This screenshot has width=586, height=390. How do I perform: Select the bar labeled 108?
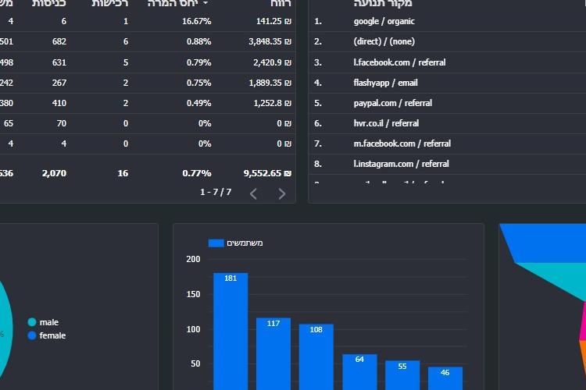(x=316, y=356)
